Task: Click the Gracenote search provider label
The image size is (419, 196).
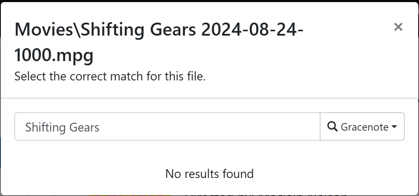Action: 365,127
